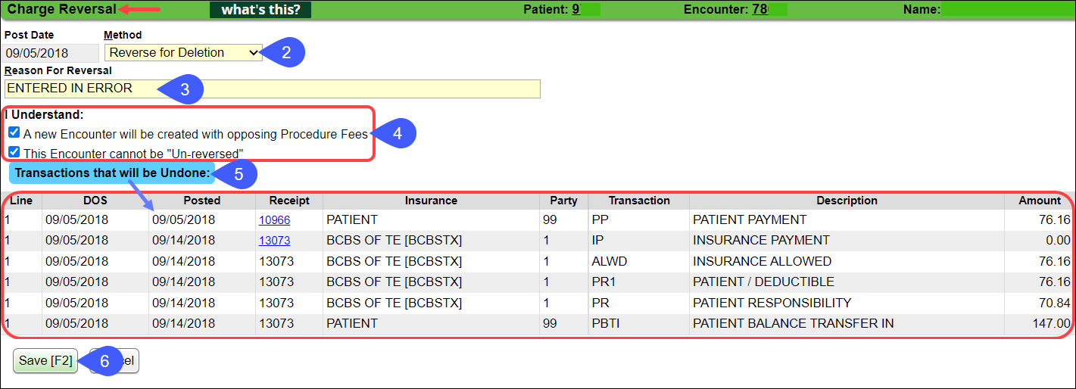Click the red arrow beside Charge Reversal
The height and width of the screenshot is (389, 1076).
pos(141,10)
